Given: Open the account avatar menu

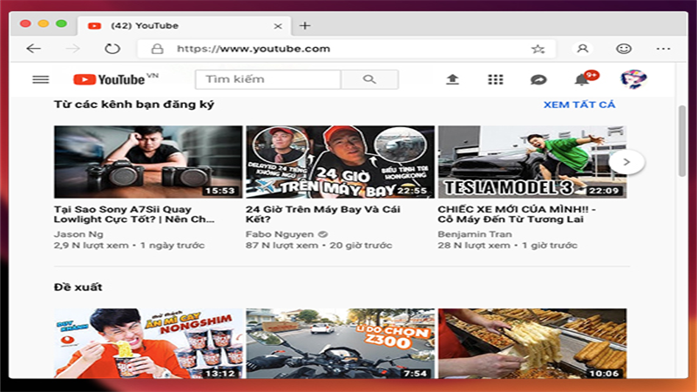Looking at the screenshot, I should 633,79.
